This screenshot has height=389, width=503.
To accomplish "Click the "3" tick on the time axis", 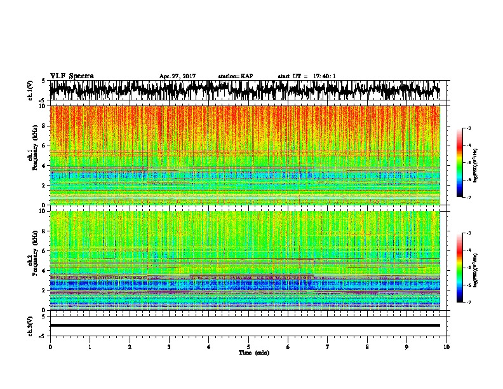I will click(x=169, y=347).
